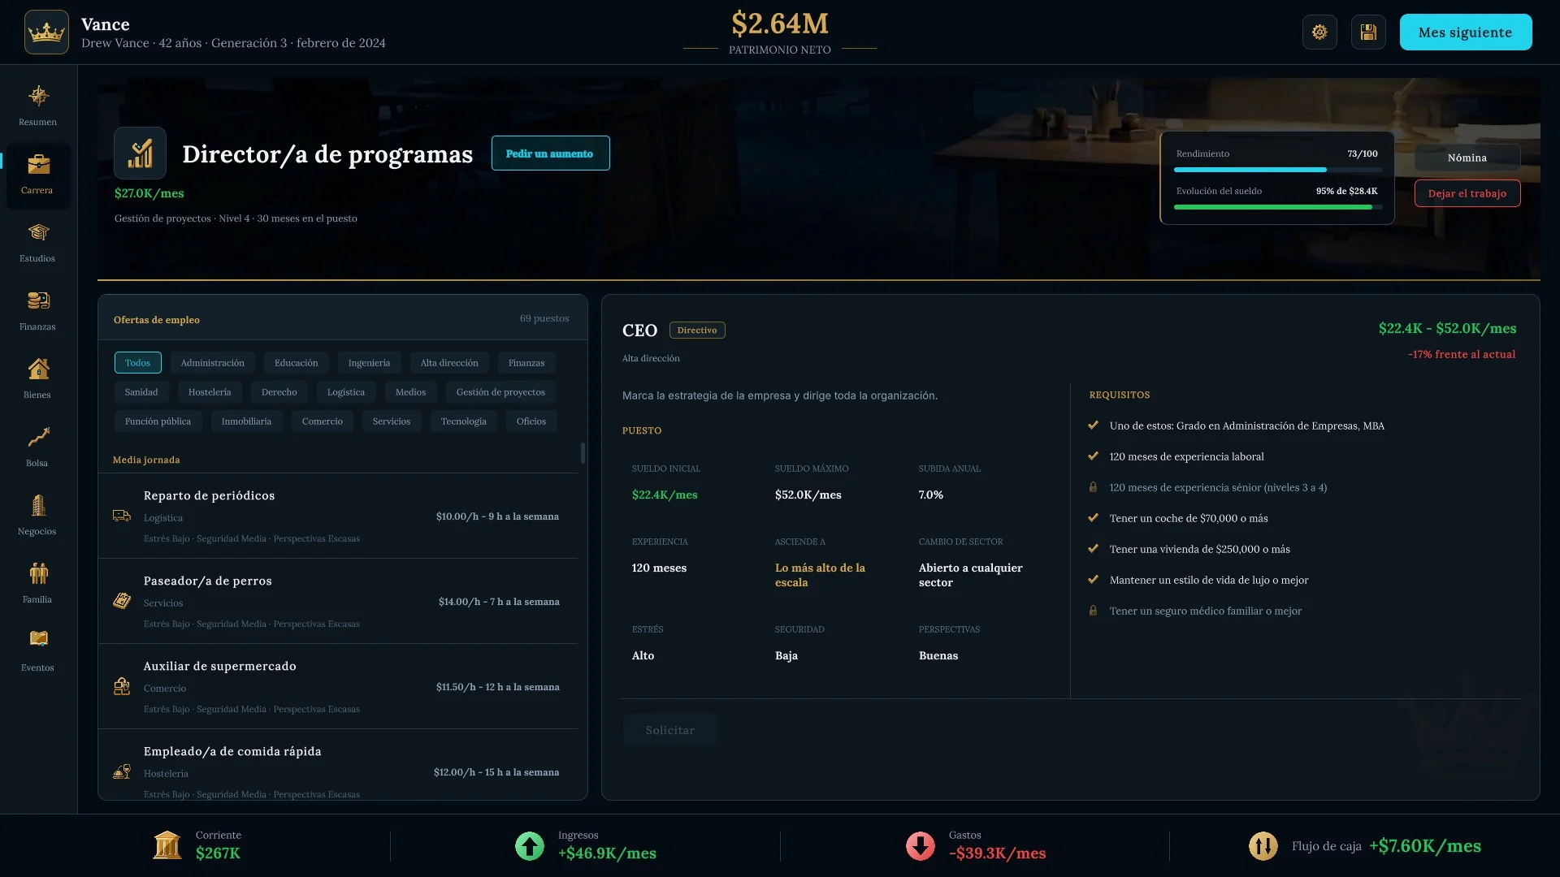
Task: Click the Director/a de programas job icon
Action: click(140, 153)
